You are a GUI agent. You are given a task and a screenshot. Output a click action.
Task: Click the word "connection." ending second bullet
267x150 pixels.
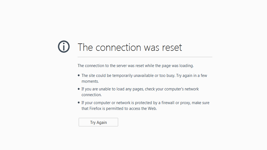[x=91, y=95]
